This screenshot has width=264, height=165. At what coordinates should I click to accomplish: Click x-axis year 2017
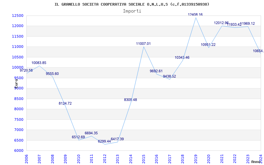pyautogui.click(x=170, y=159)
